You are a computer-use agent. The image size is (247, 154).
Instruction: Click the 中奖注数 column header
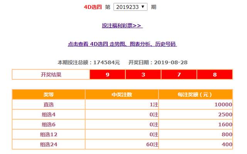tap(122, 94)
